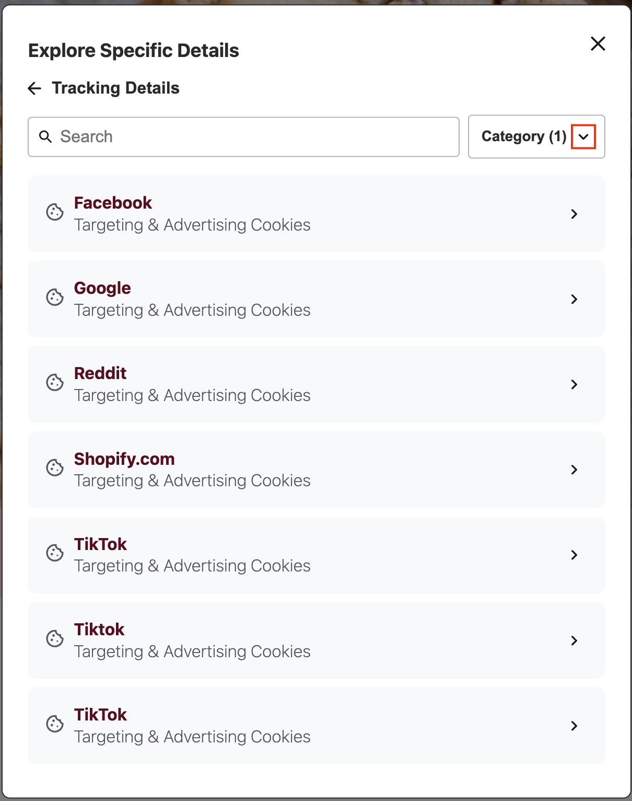Click the cookie icon beside Reddit
The height and width of the screenshot is (801, 632).
tap(55, 383)
